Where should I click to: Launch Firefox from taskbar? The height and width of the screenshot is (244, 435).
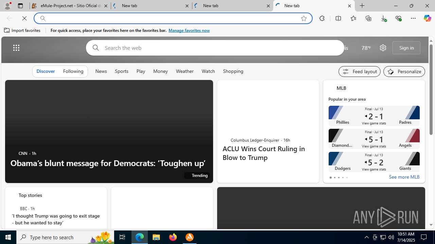coord(173,237)
